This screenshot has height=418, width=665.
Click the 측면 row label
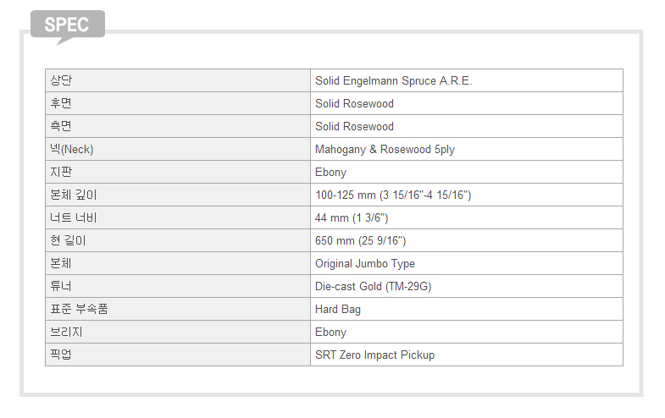(62, 126)
